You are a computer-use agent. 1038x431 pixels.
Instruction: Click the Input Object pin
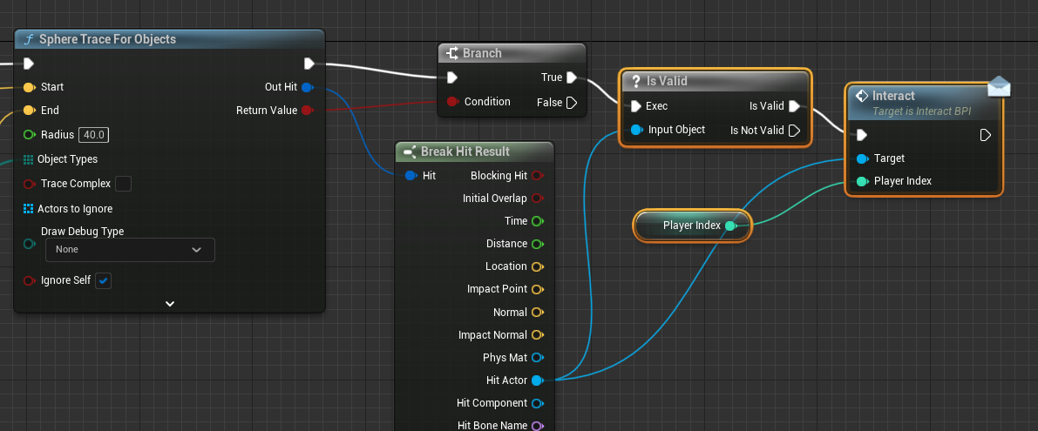(637, 131)
